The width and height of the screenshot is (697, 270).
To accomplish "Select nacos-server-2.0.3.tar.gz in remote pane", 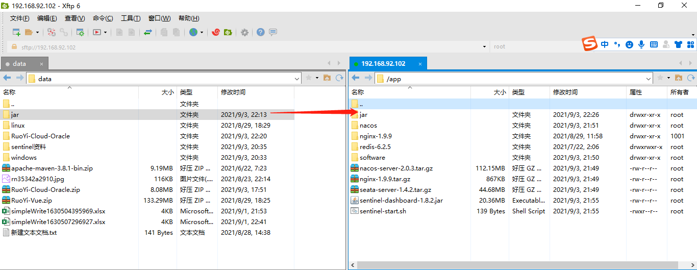I will (522, 168).
